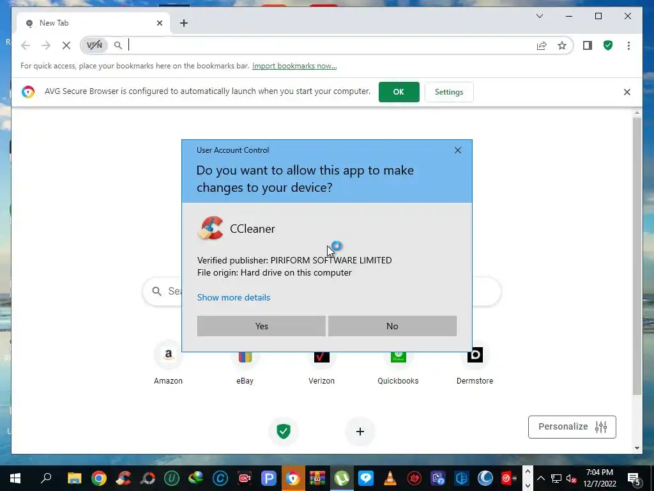The height and width of the screenshot is (491, 654).
Task: Open the Verizon shortcut label
Action: click(321, 381)
